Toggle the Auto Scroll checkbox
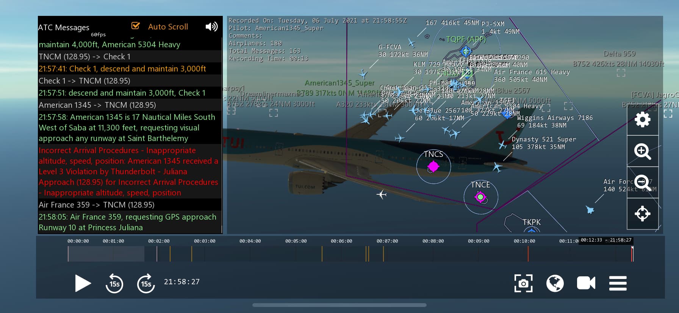The height and width of the screenshot is (313, 679). [x=135, y=26]
